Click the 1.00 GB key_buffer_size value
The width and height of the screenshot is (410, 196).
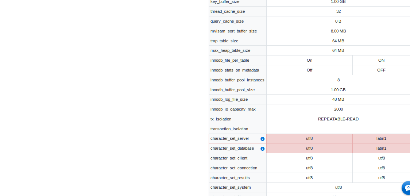338,2
